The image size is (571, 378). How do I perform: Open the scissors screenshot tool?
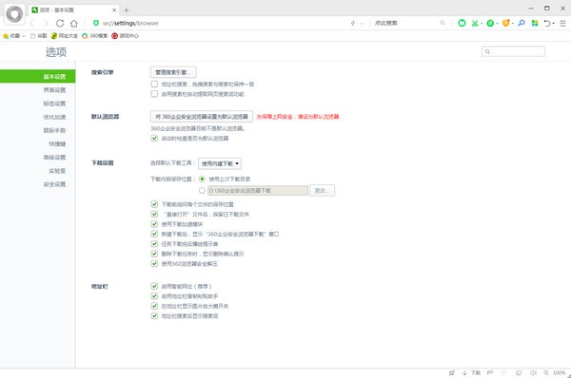[x=475, y=23]
